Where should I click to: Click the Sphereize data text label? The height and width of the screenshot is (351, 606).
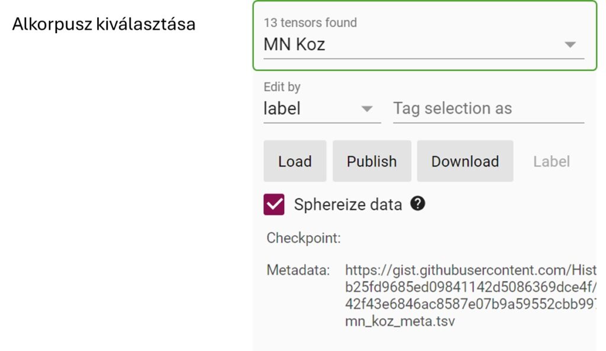[348, 204]
